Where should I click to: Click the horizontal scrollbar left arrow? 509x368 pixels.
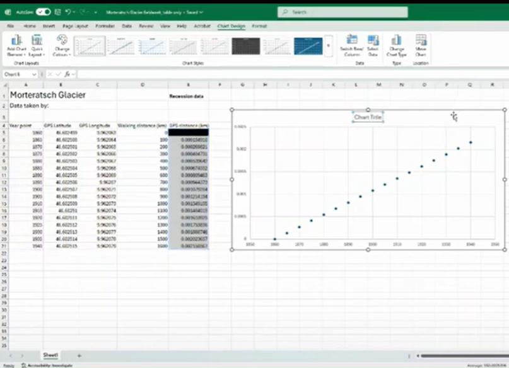click(x=418, y=355)
